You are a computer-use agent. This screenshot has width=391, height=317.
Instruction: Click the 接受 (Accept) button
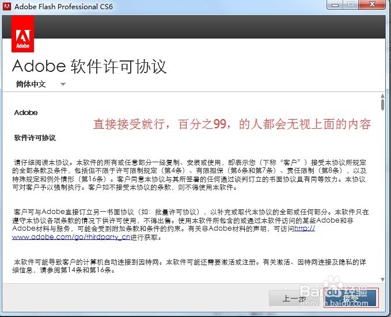pos(351,297)
